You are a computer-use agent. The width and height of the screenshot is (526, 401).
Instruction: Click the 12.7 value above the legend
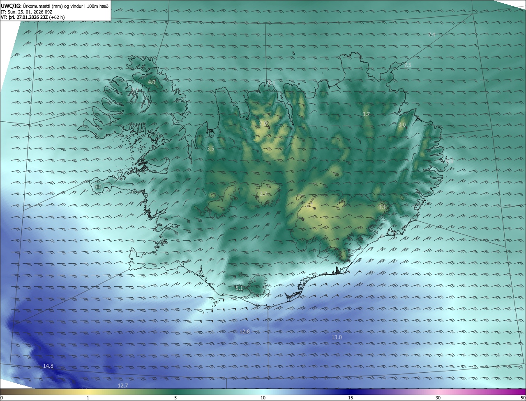click(123, 385)
